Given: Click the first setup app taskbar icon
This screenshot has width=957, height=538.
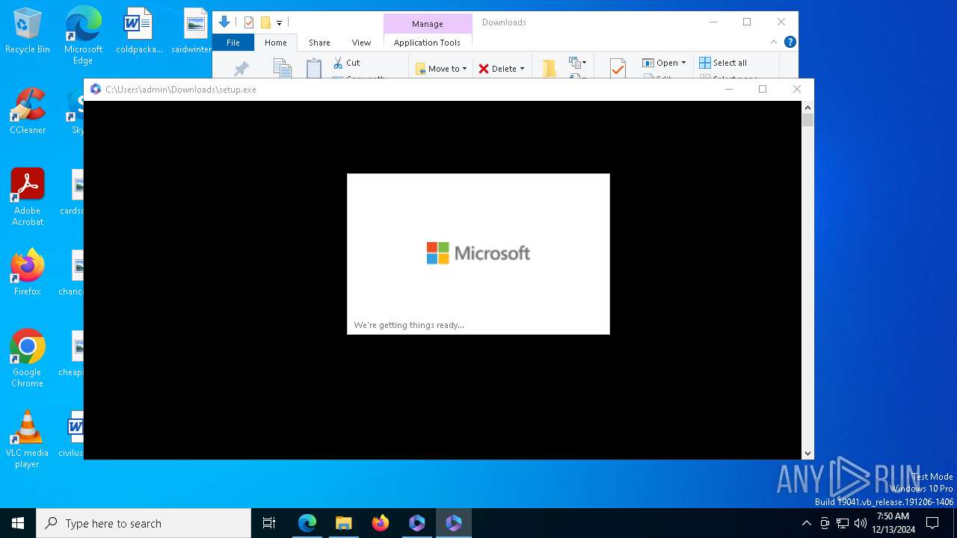Looking at the screenshot, I should pyautogui.click(x=417, y=523).
